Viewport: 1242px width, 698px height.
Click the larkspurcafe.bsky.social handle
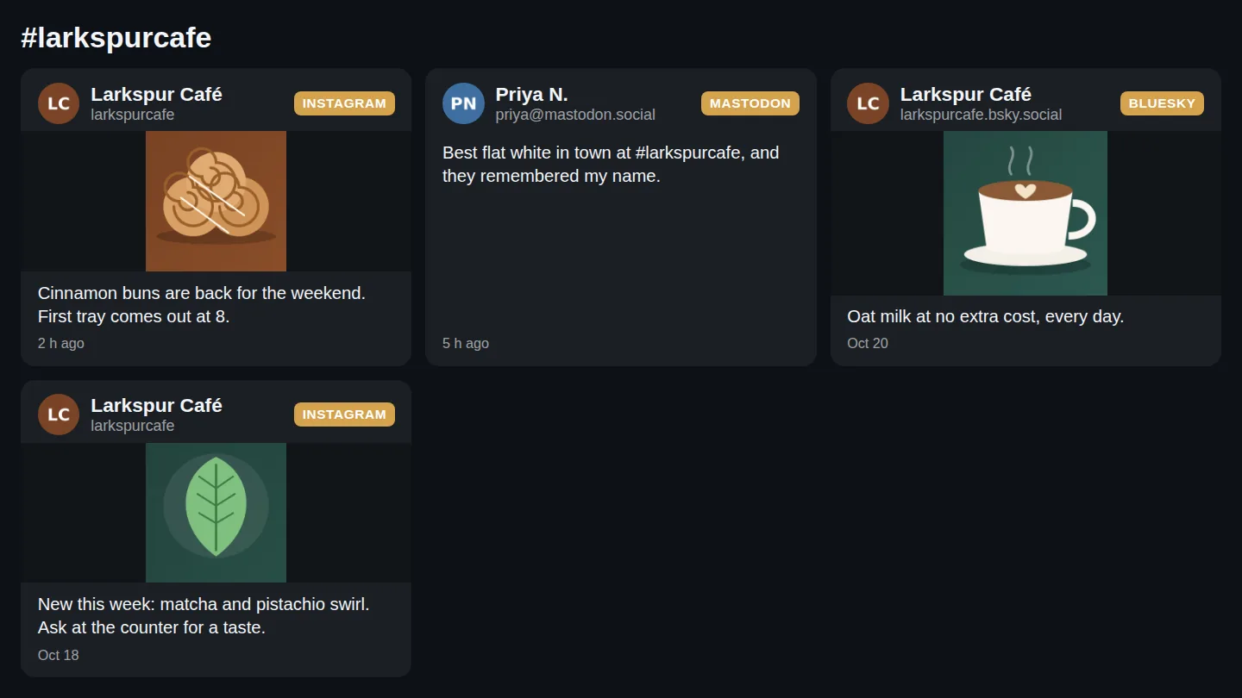[x=981, y=115]
